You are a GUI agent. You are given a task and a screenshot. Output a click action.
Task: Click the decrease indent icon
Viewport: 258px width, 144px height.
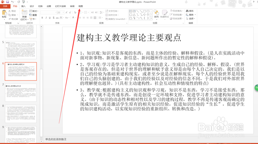[93, 12]
